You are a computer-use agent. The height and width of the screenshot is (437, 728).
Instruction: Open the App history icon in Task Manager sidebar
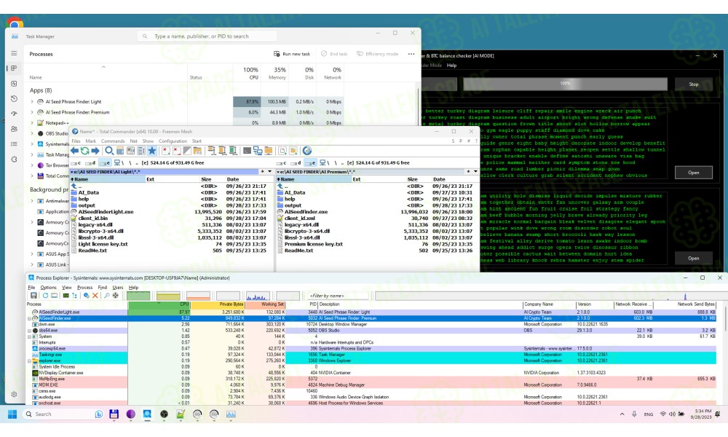pos(14,98)
